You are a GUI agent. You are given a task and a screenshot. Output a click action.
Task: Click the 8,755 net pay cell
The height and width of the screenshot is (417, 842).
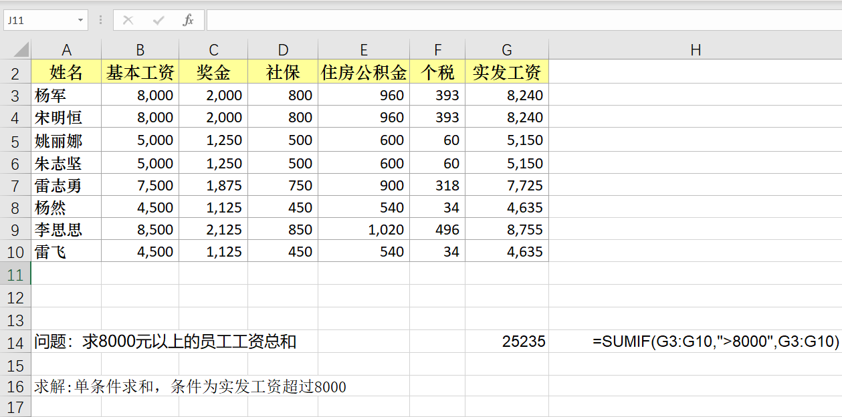[x=507, y=229]
